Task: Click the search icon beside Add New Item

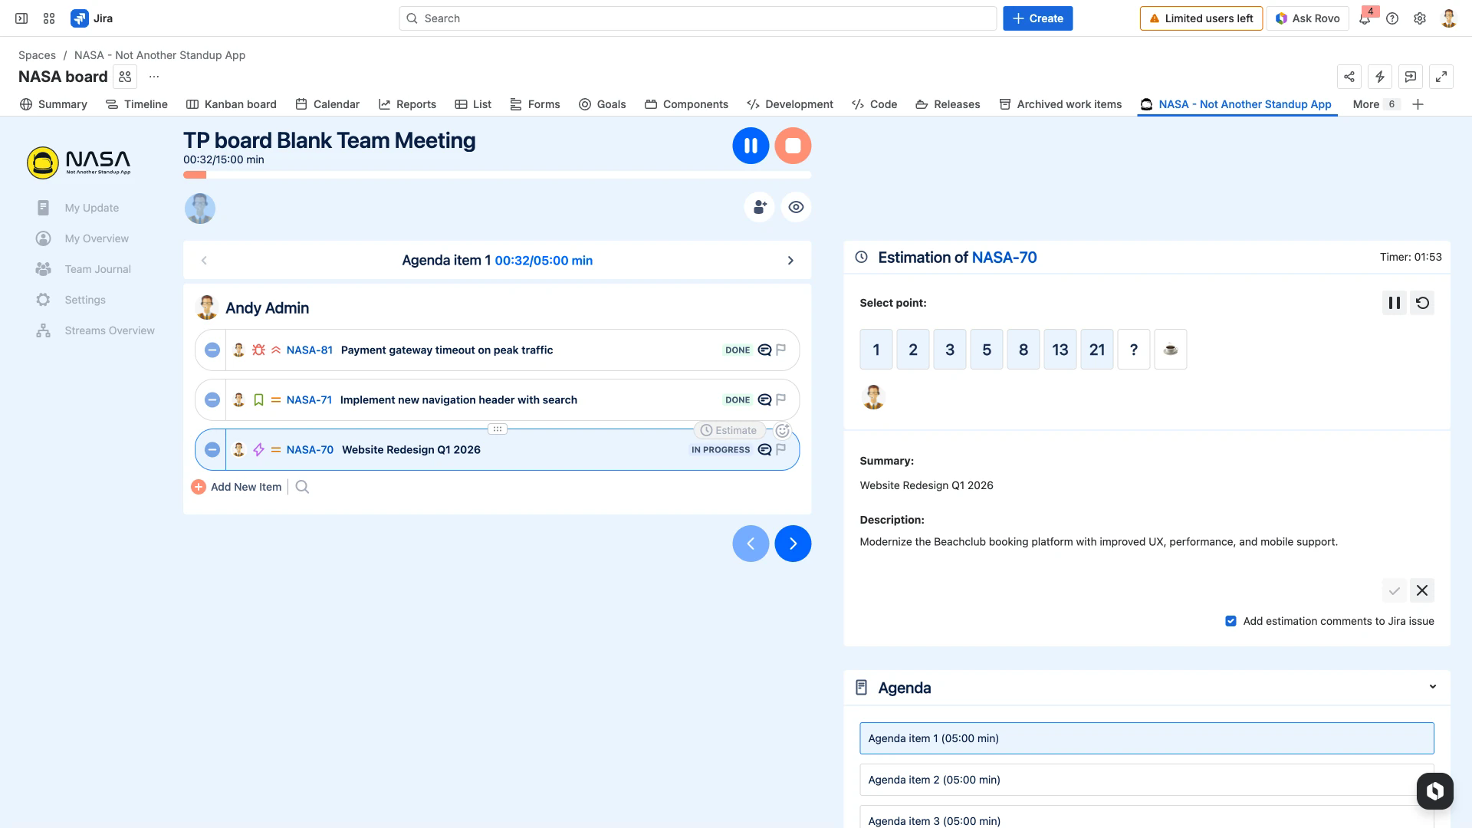Action: pyautogui.click(x=302, y=487)
